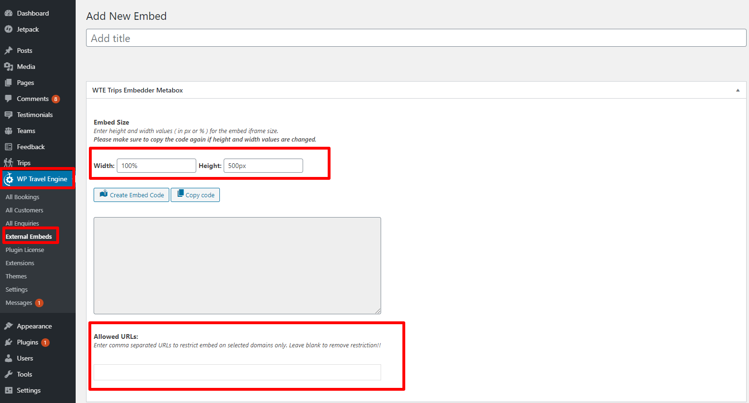Open All Customers submenu link
The image size is (749, 403).
click(24, 210)
